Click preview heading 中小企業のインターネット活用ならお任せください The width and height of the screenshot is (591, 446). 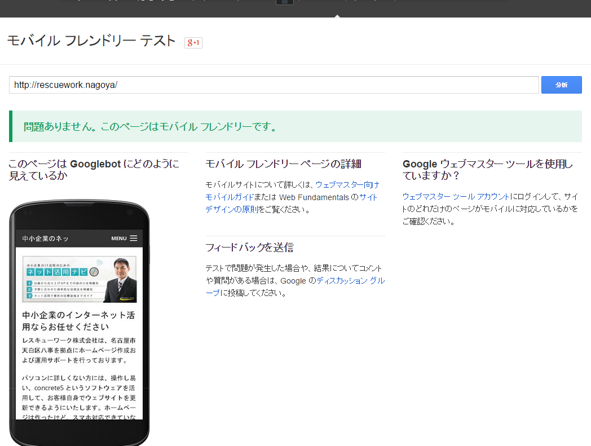click(78, 321)
